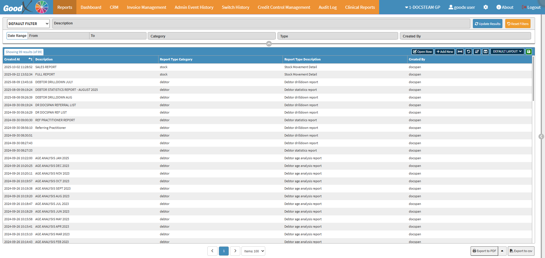Click the fit column widths icon
This screenshot has width=545, height=258.
[460, 52]
